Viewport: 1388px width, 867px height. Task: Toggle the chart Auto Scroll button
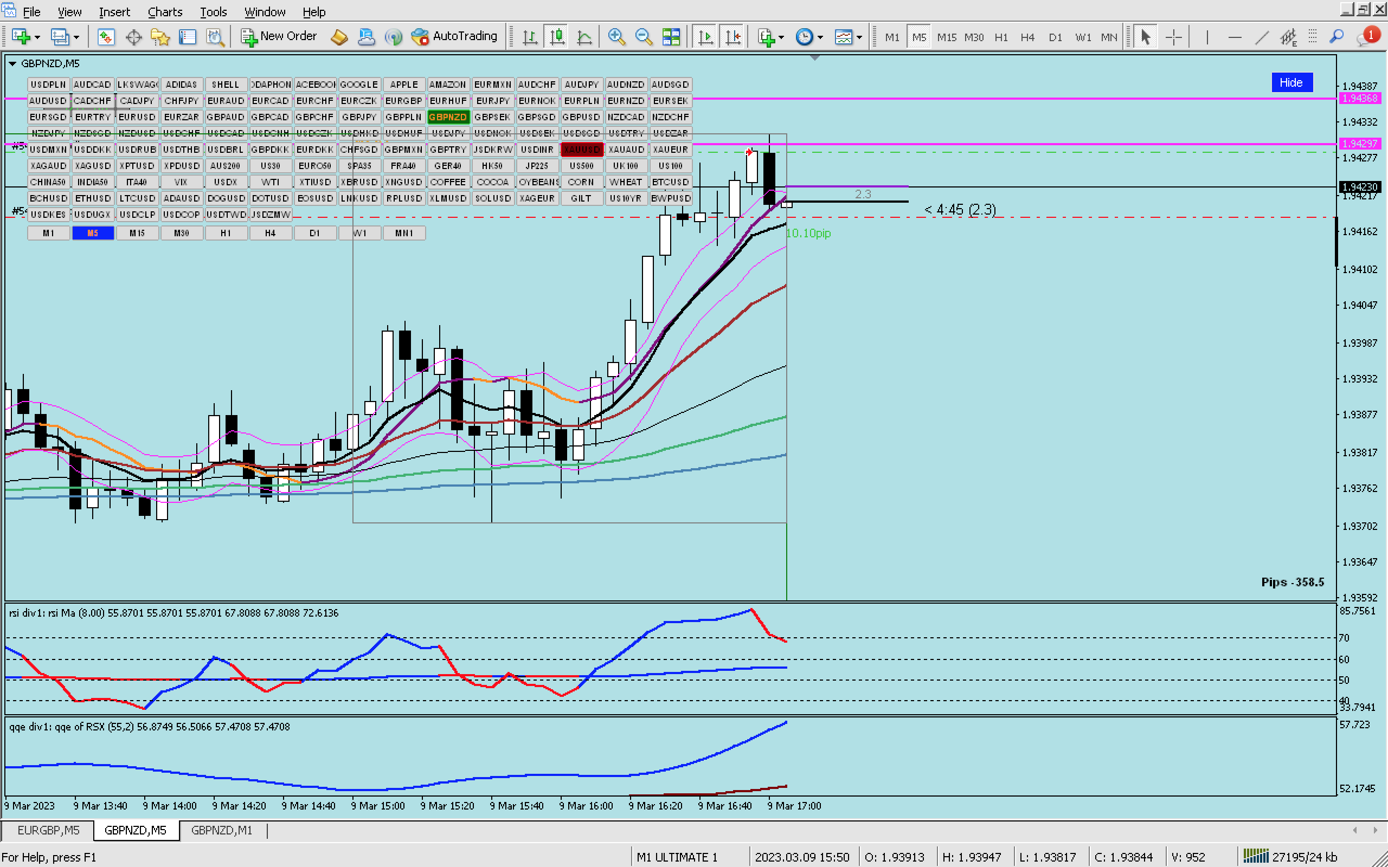coord(705,37)
